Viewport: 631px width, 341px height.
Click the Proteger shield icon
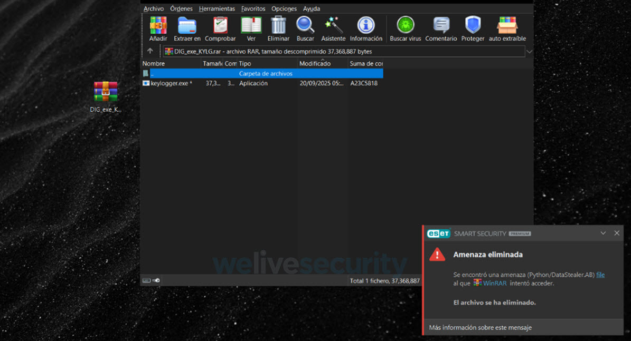[x=473, y=26]
